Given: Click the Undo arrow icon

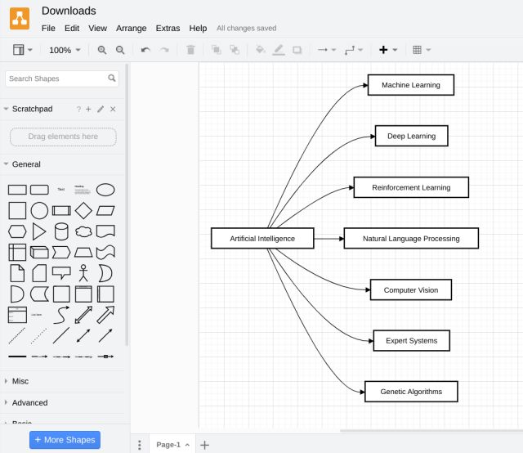Looking at the screenshot, I should [x=145, y=50].
